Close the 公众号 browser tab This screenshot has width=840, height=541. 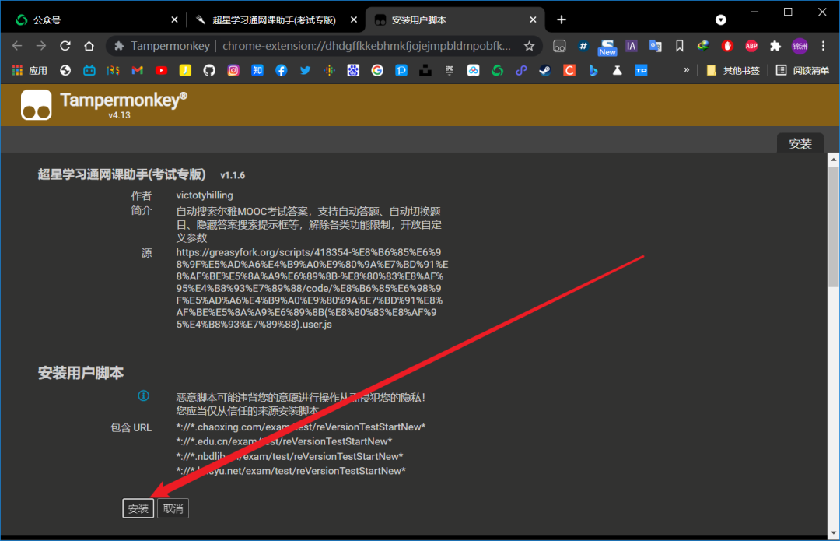click(x=175, y=19)
